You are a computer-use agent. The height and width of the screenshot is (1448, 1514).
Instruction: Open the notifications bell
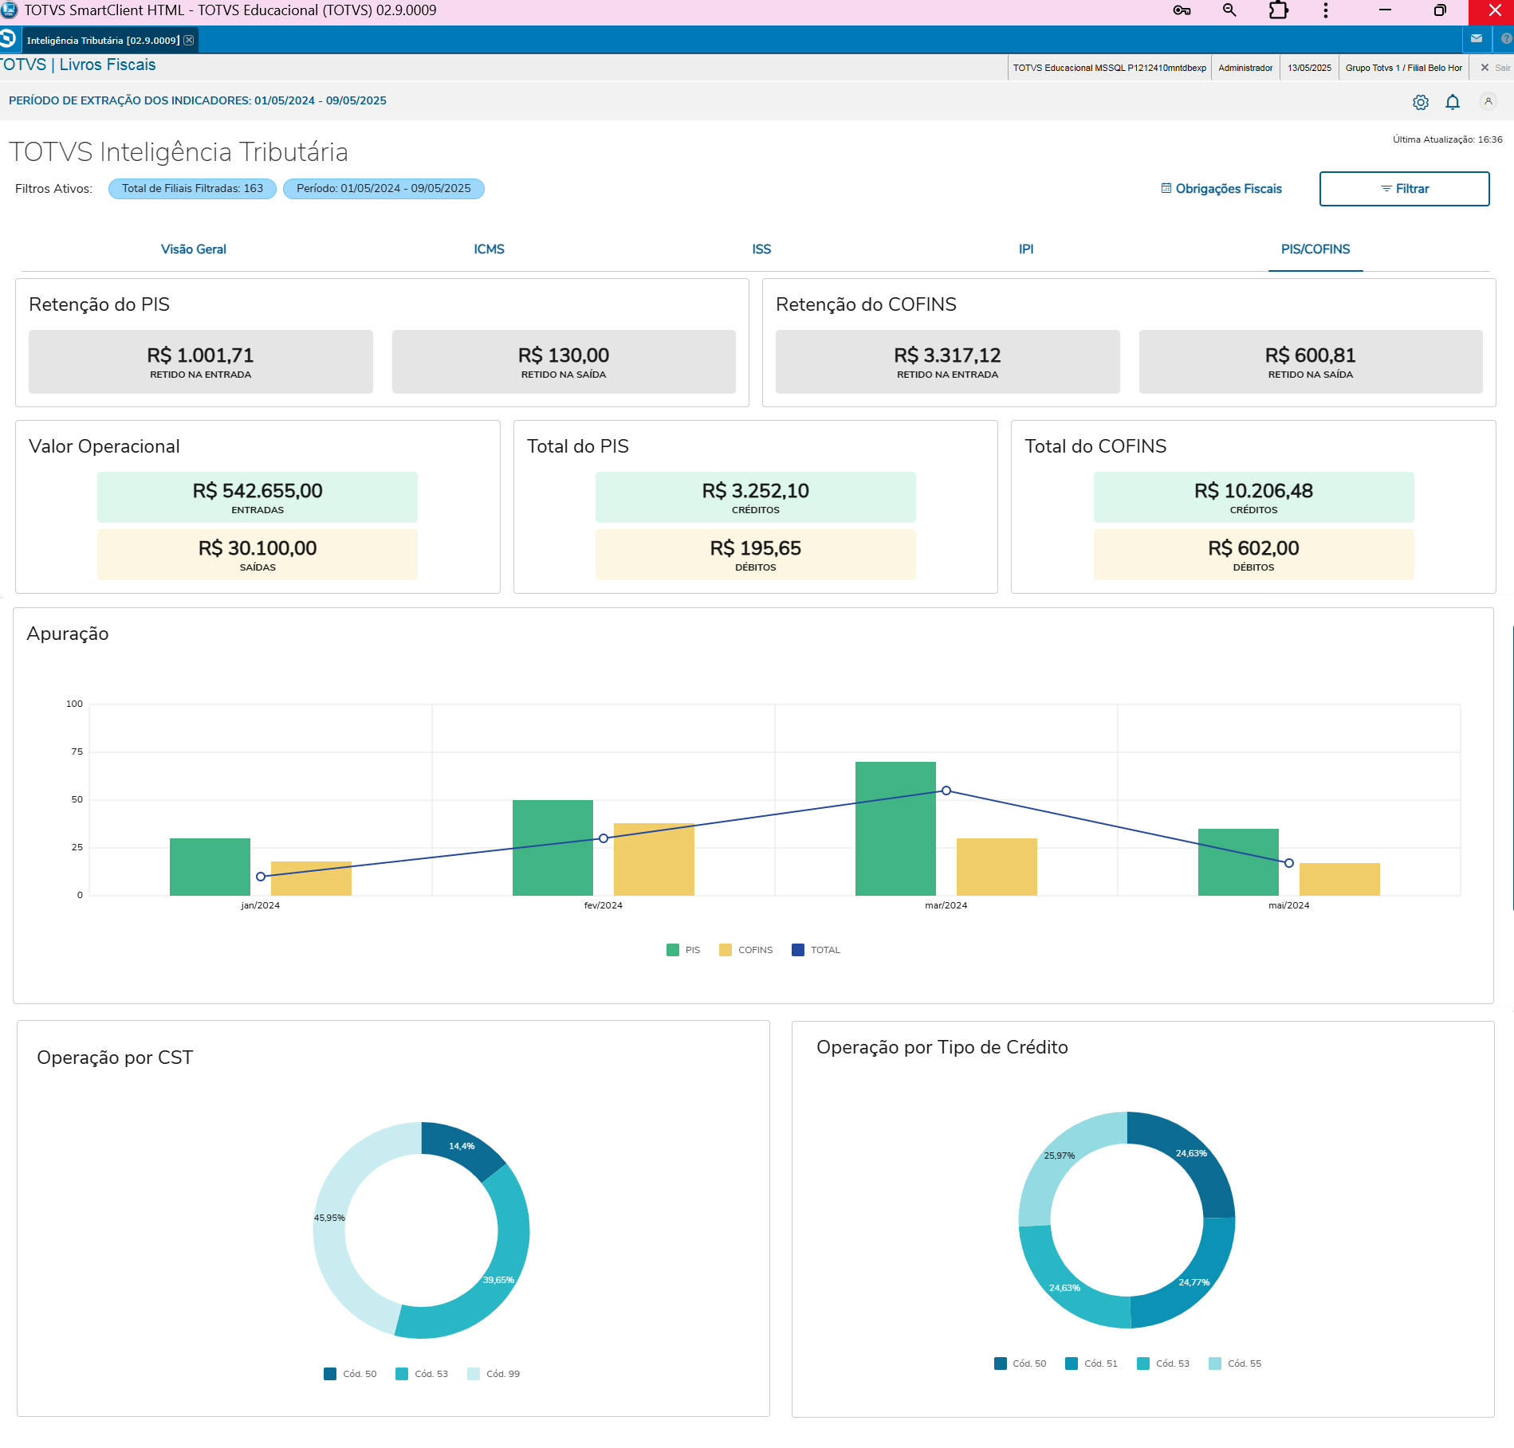tap(1453, 102)
